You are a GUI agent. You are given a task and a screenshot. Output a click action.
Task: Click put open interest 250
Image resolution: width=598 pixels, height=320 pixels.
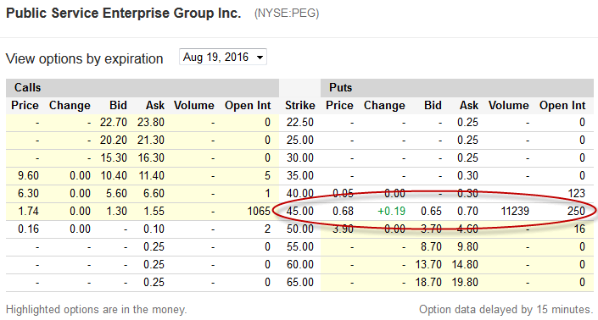(x=576, y=211)
